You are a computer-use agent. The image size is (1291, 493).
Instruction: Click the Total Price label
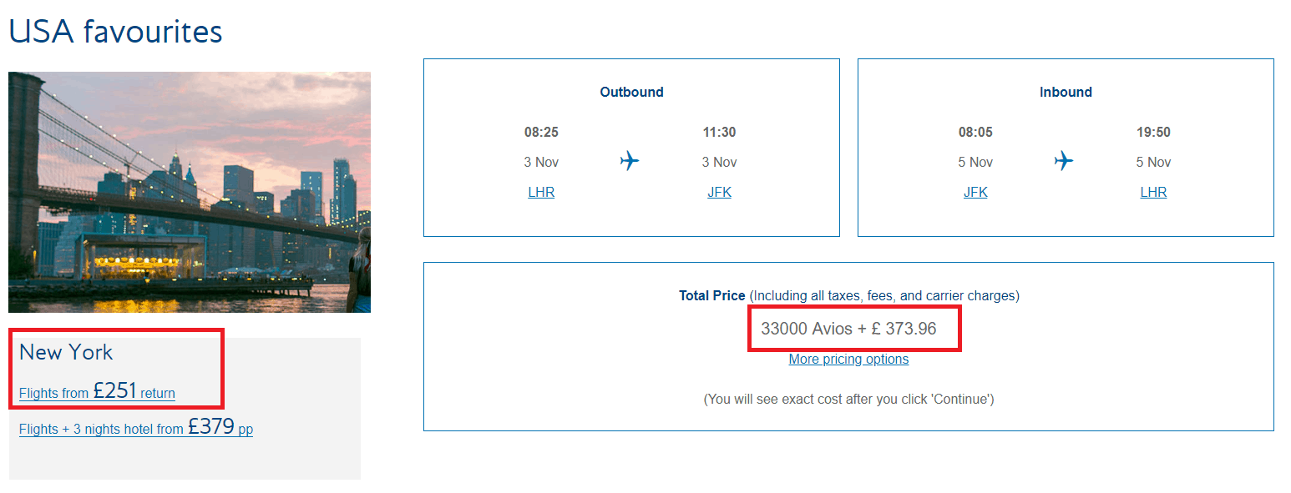[711, 295]
